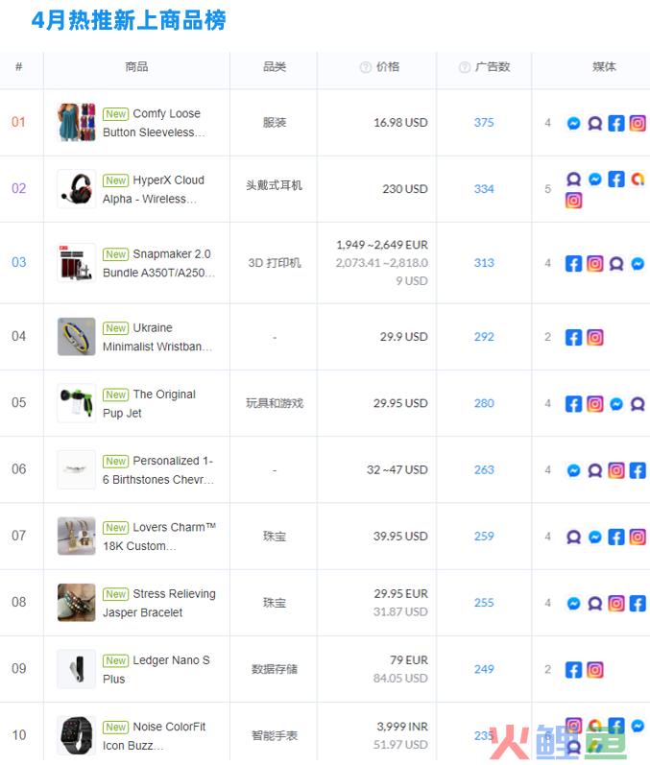The image size is (650, 765).
Task: Click the Snapmaker 3D printer thumbnail
Action: pos(77,262)
